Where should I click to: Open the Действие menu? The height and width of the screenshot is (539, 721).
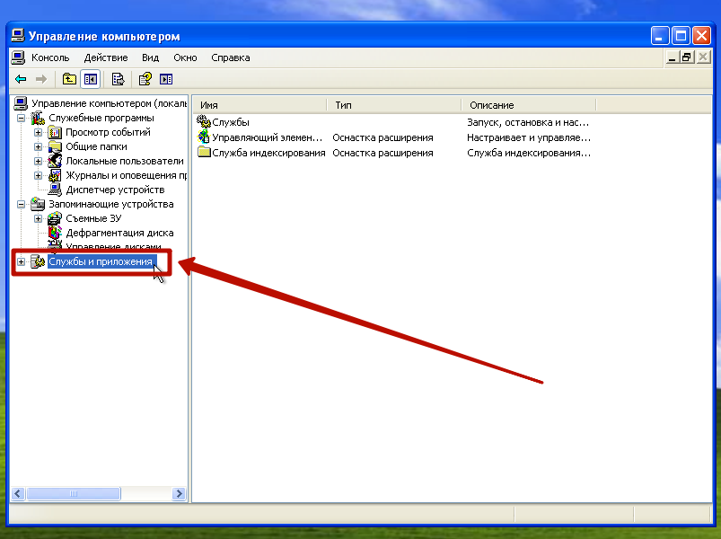click(105, 57)
